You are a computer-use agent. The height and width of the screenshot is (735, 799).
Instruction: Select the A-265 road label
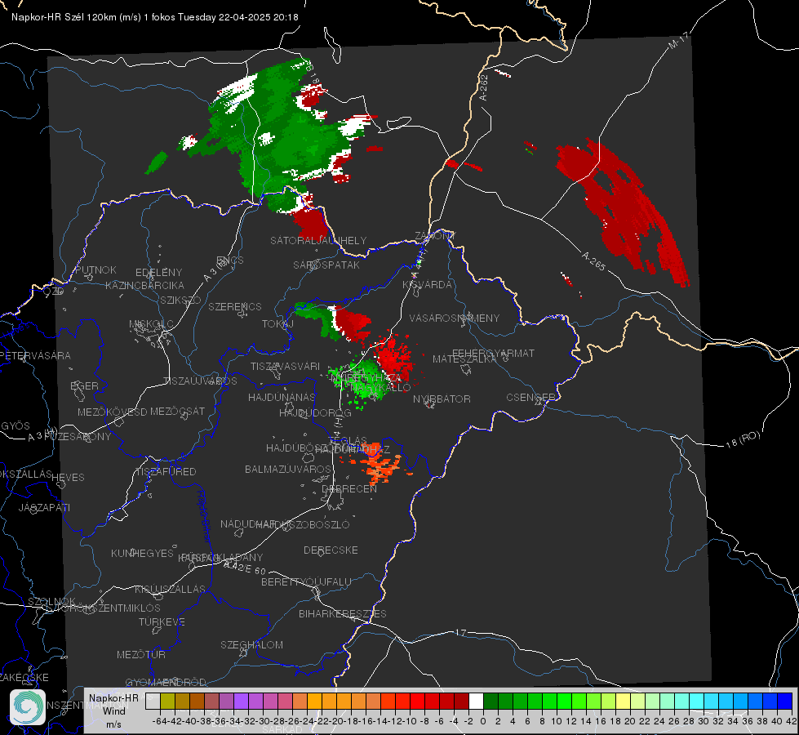point(593,261)
